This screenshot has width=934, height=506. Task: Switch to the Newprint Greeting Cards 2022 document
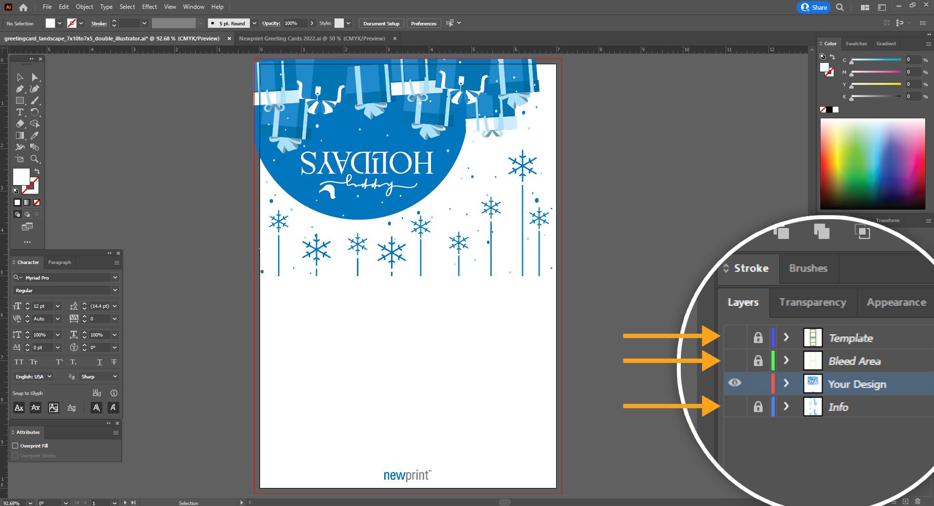pyautogui.click(x=314, y=38)
